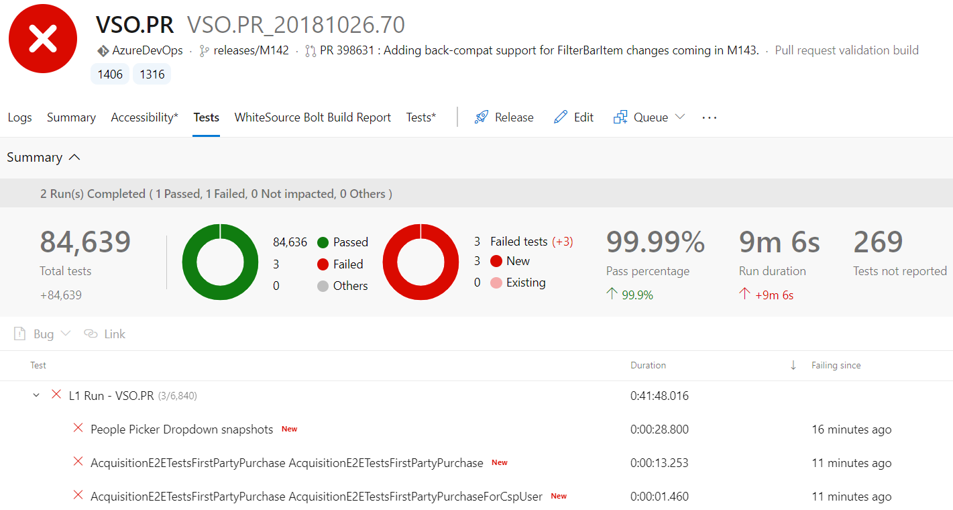Click the failed X icon beside People Picker Dropdown snapshots
The height and width of the screenshot is (510, 953).
pos(78,428)
